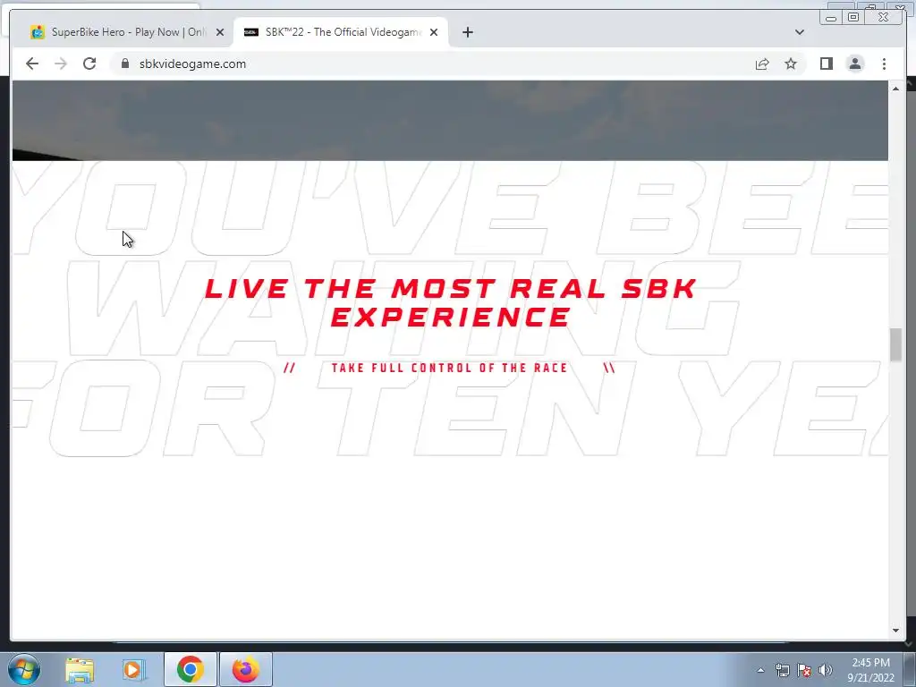The height and width of the screenshot is (687, 916).
Task: Launch Windows Media Player from taskbar
Action: [x=133, y=669]
